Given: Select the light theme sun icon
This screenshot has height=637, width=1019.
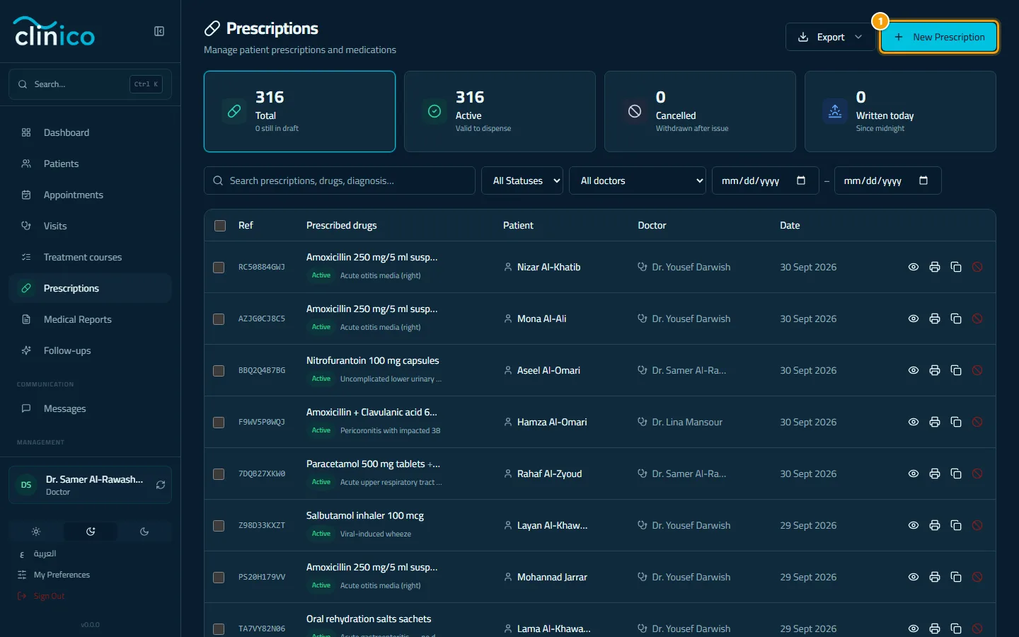Looking at the screenshot, I should point(36,532).
